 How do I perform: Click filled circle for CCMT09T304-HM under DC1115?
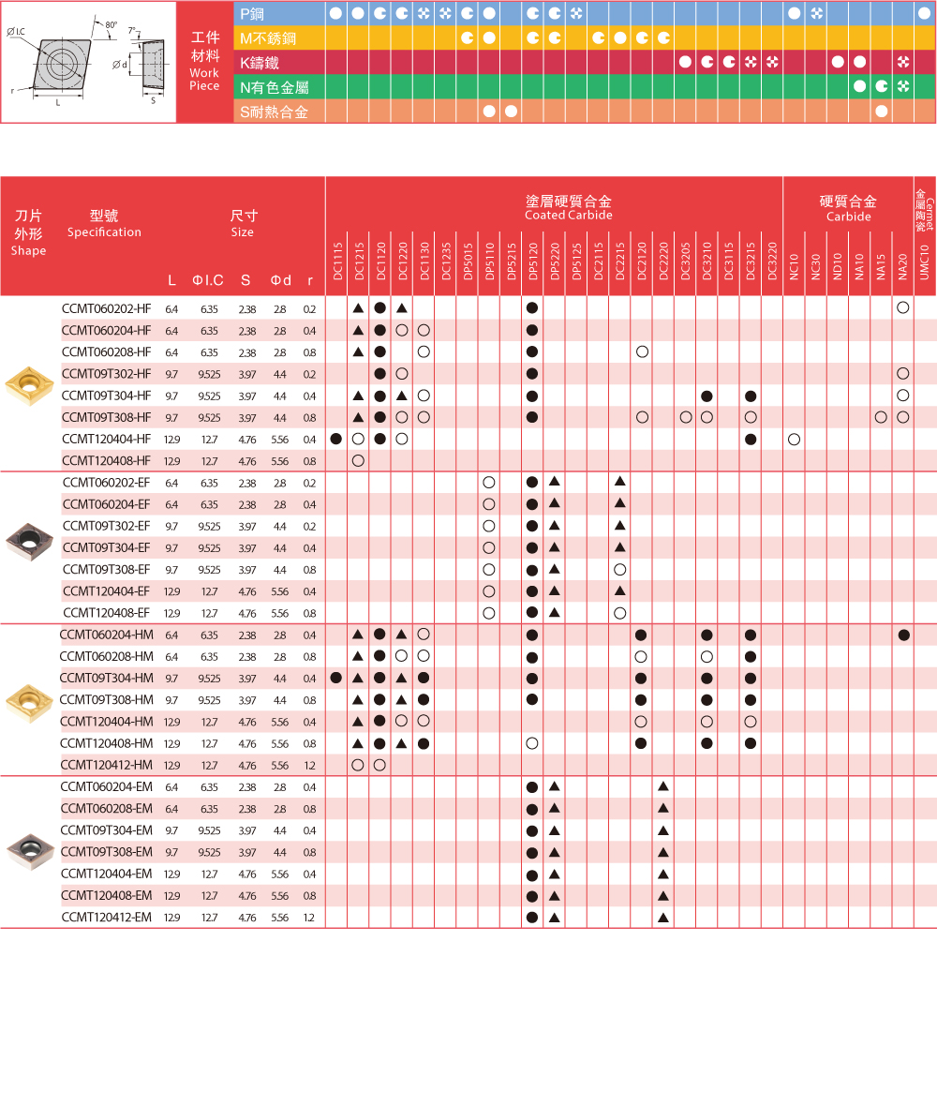336,679
